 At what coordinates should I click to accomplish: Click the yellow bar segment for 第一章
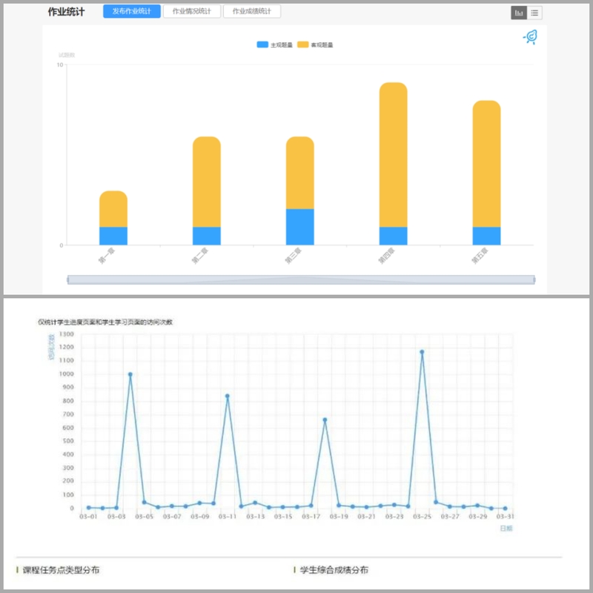113,208
